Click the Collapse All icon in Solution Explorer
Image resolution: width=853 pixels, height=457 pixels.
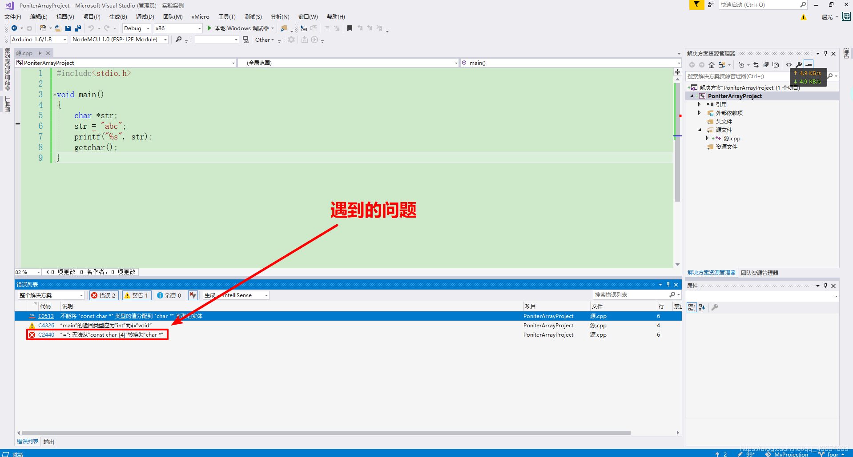click(x=766, y=65)
